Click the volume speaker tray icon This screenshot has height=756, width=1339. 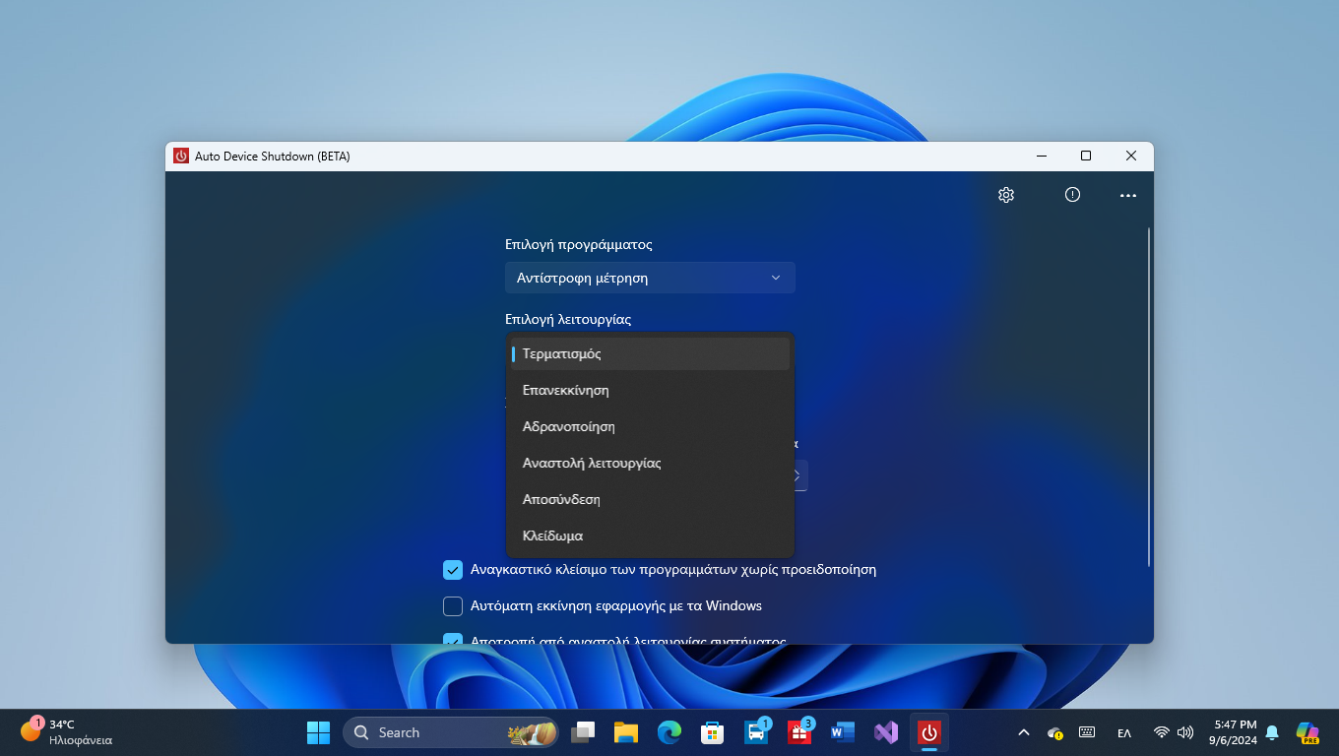point(1185,732)
